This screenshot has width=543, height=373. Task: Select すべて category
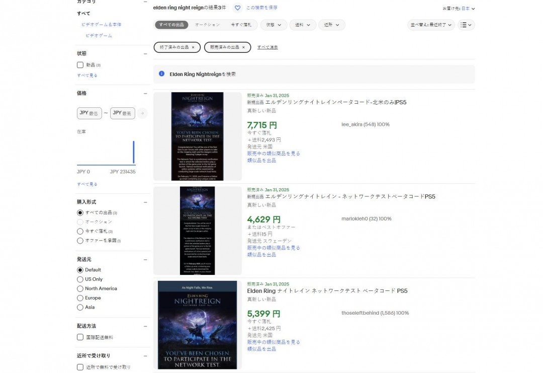point(83,14)
